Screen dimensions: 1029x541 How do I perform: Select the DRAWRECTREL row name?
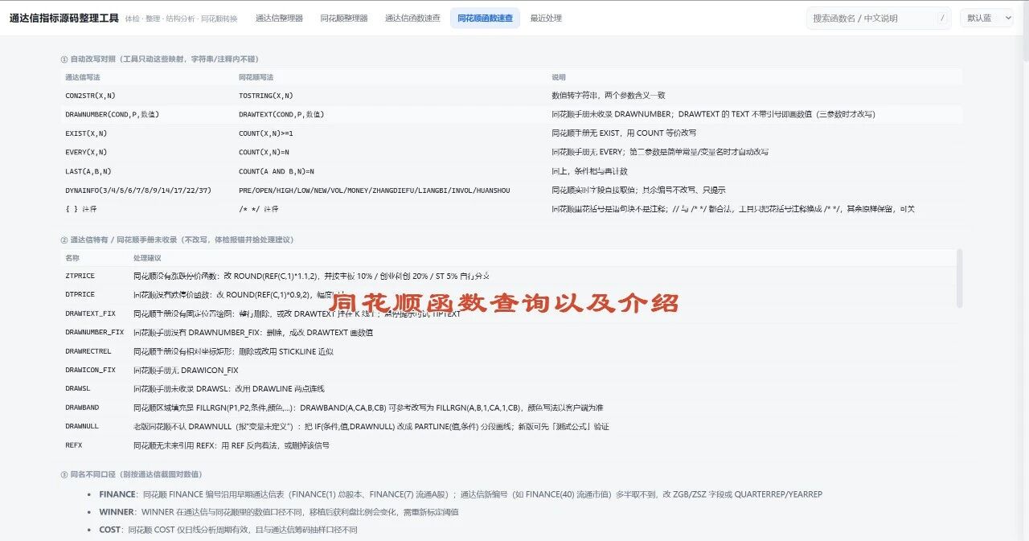88,351
